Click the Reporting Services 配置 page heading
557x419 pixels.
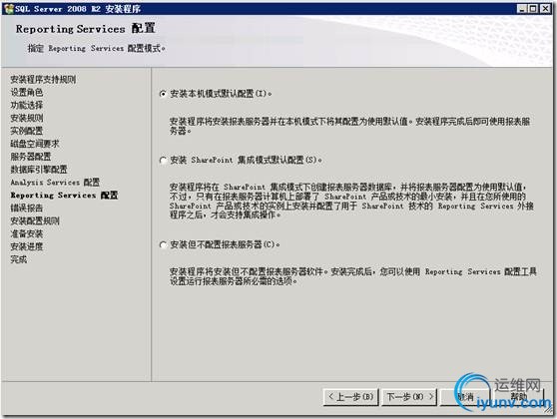pos(86,29)
